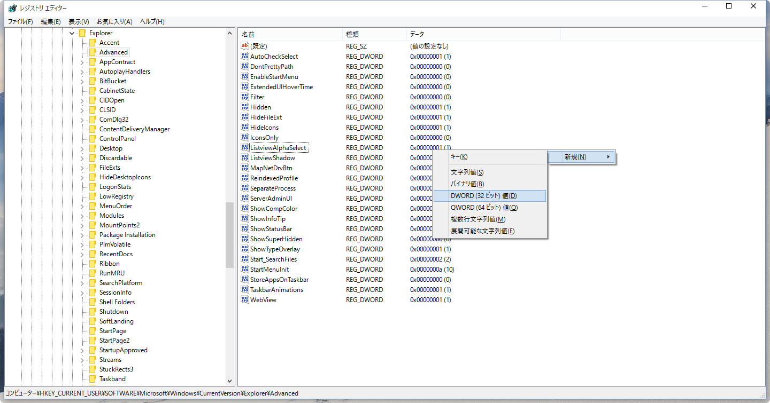Click the DWORD icon next to AutoCheckSelect
Screen dimensions: 770x403
point(245,57)
